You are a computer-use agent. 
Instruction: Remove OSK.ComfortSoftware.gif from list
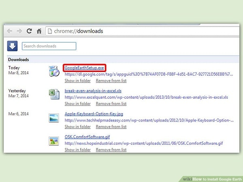tap(111, 150)
